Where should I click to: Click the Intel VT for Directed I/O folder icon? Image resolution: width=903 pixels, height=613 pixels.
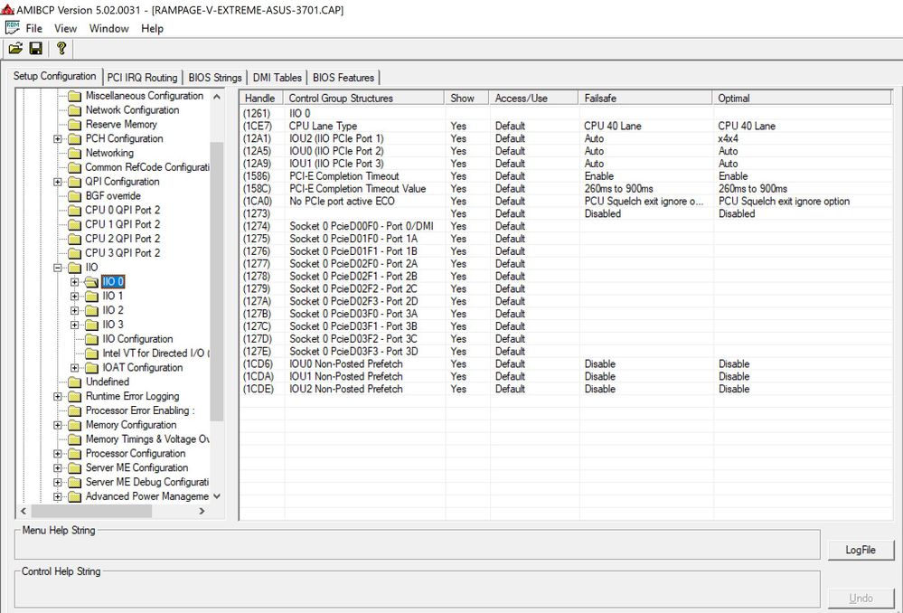point(91,354)
